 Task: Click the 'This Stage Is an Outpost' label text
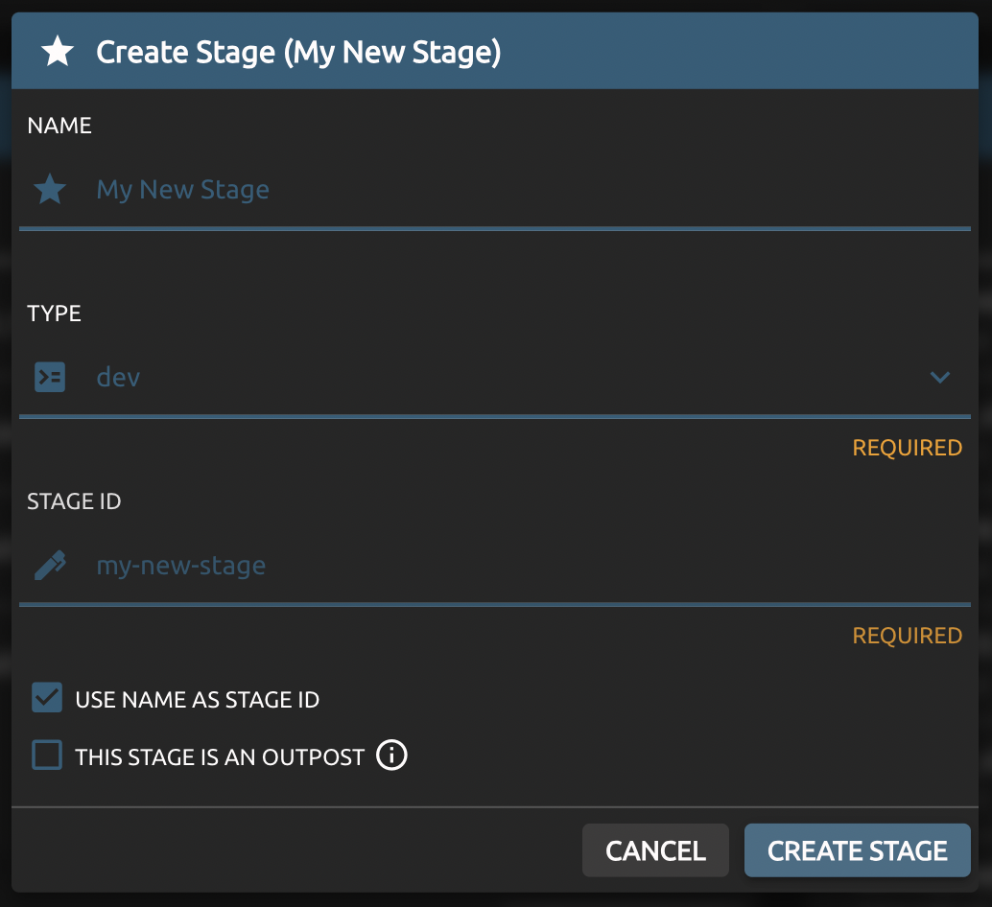220,757
